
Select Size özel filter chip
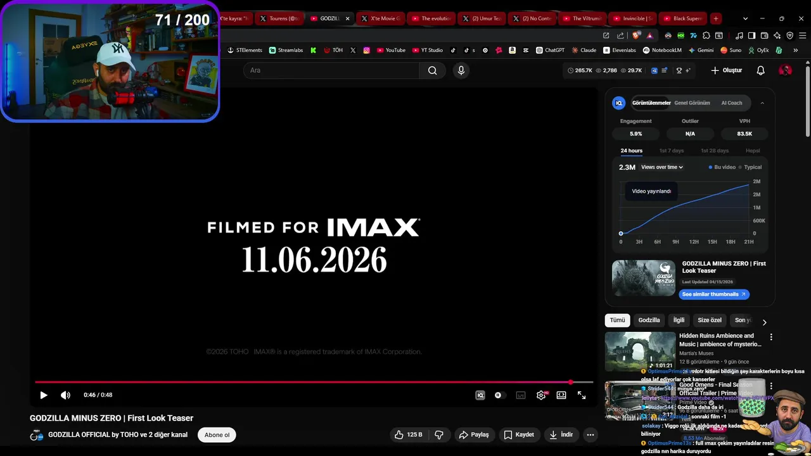(710, 320)
